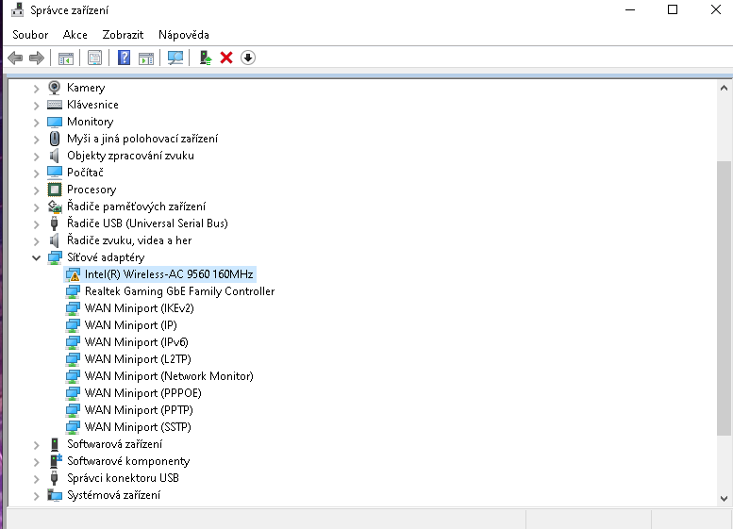Expand Myši a jiná polohovací zařízení
Image resolution: width=733 pixels, height=529 pixels.
click(36, 140)
